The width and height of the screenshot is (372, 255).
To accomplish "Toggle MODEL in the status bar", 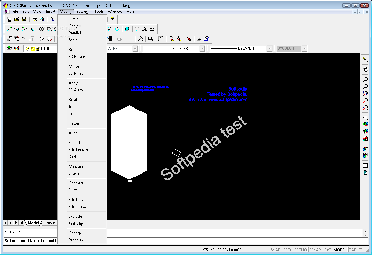I will (x=340, y=250).
